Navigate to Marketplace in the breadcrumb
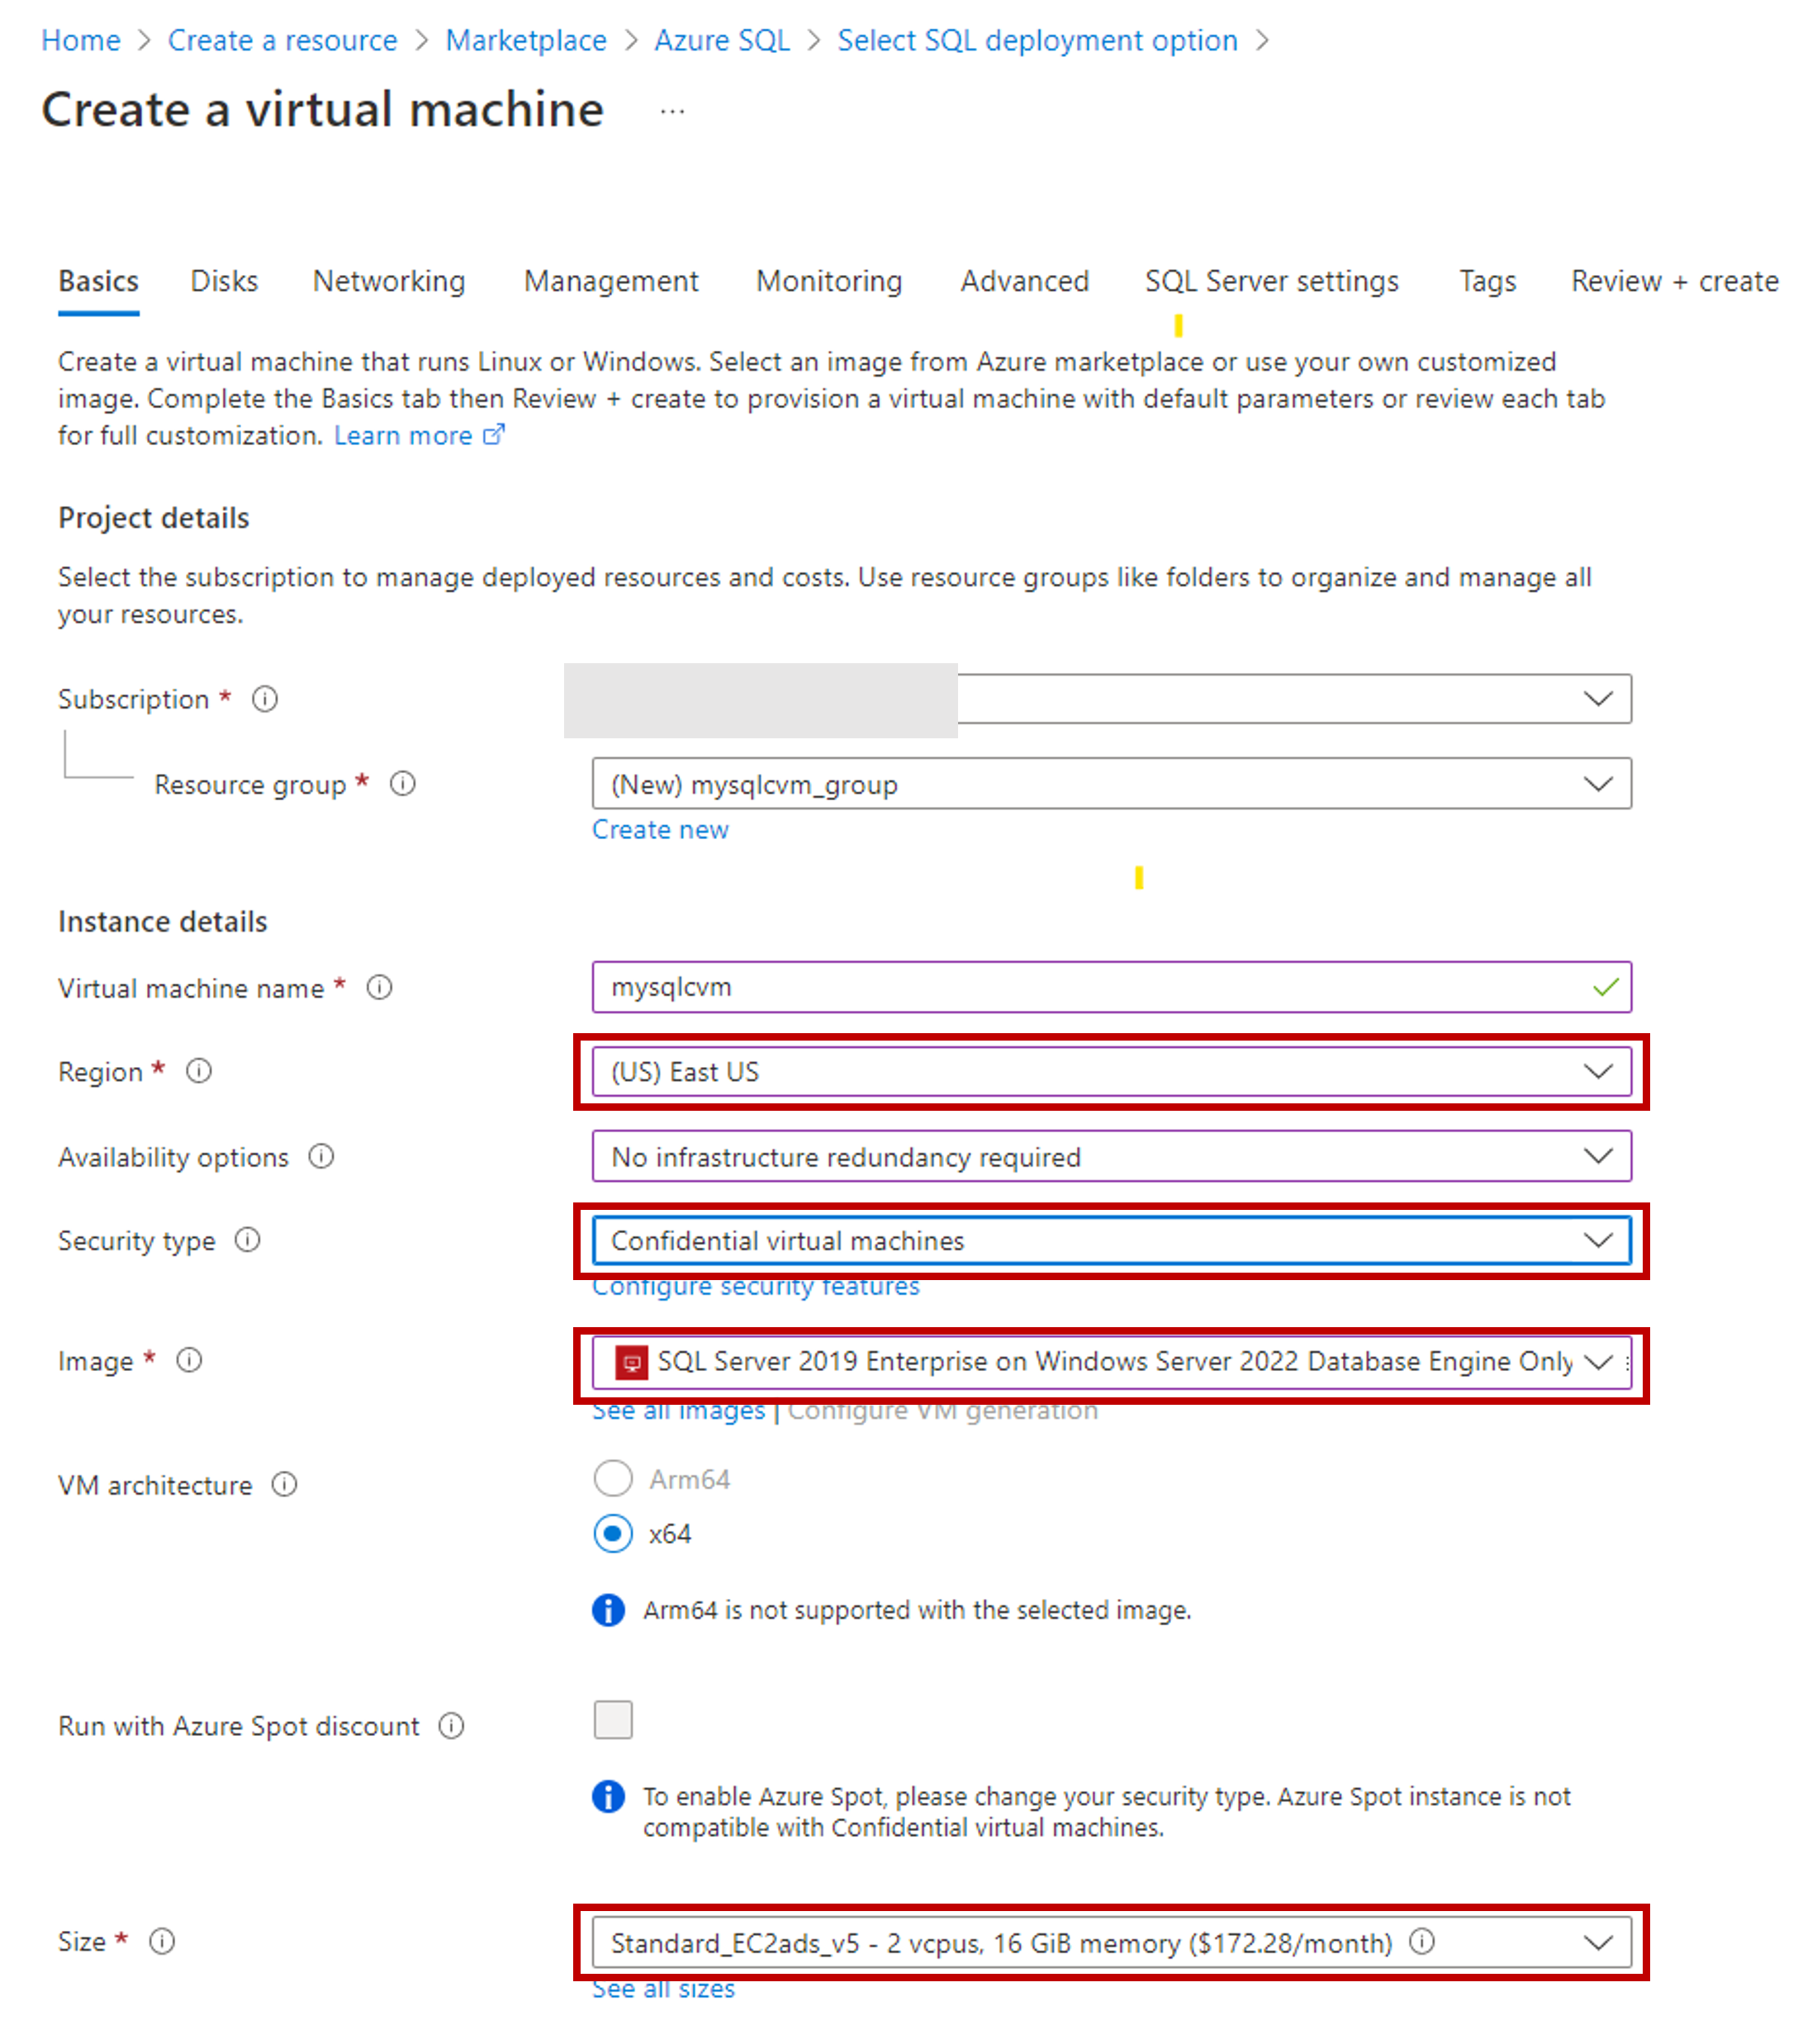This screenshot has width=1817, height=2044. point(526,41)
